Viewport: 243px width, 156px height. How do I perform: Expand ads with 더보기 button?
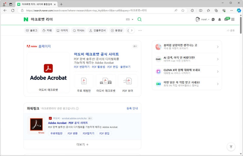pos(82,144)
